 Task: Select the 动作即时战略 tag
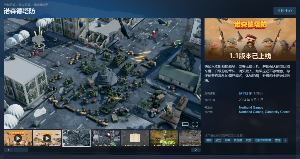pyautogui.click(x=263, y=140)
